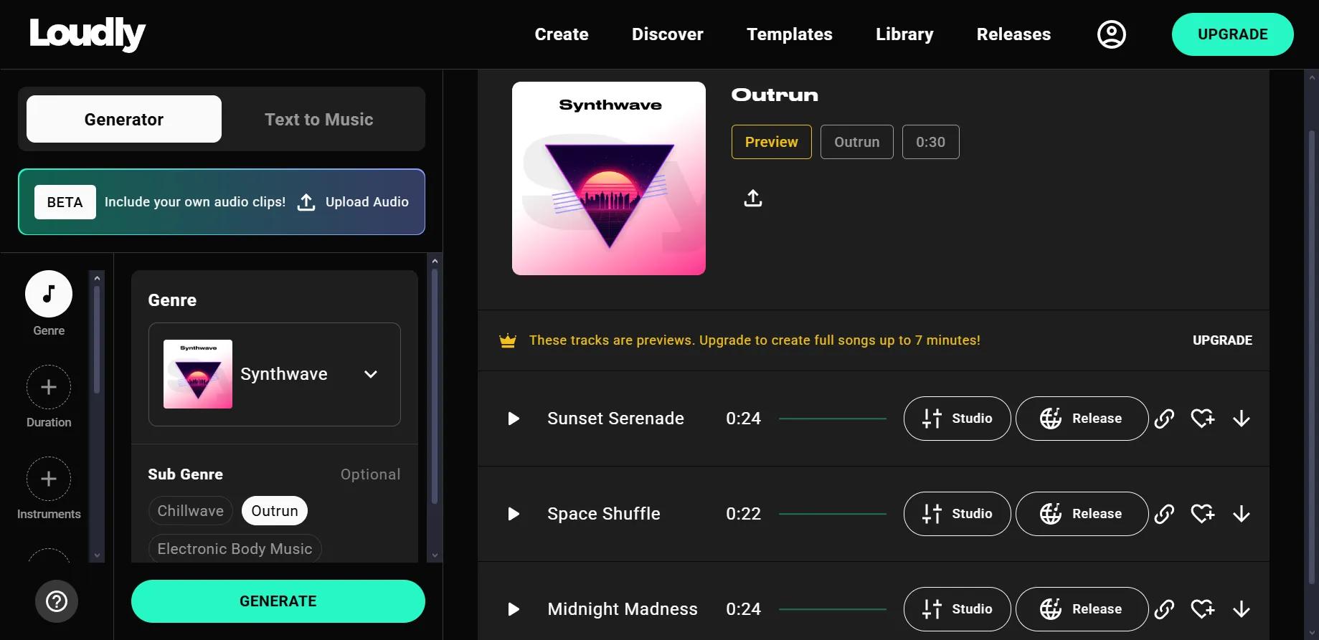Open the help question mark icon
Image resolution: width=1319 pixels, height=640 pixels.
click(57, 601)
